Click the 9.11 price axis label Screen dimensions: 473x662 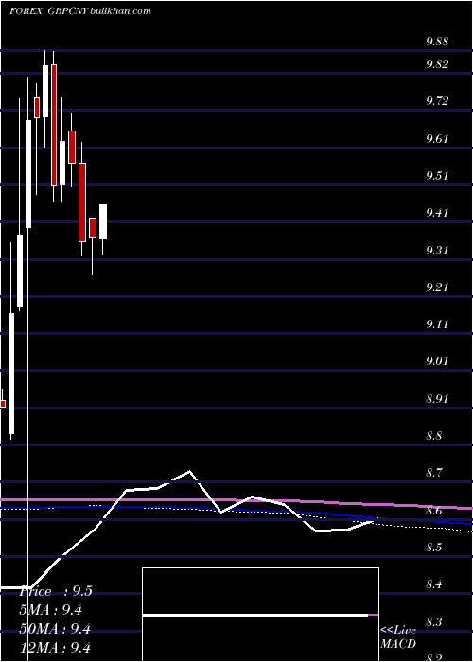[437, 324]
